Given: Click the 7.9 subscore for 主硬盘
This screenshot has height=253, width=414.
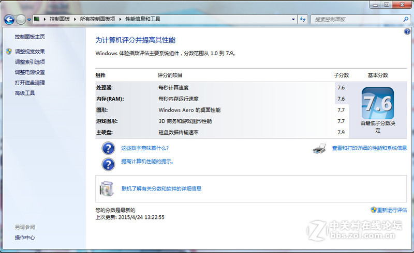Looking at the screenshot, I should click(341, 132).
